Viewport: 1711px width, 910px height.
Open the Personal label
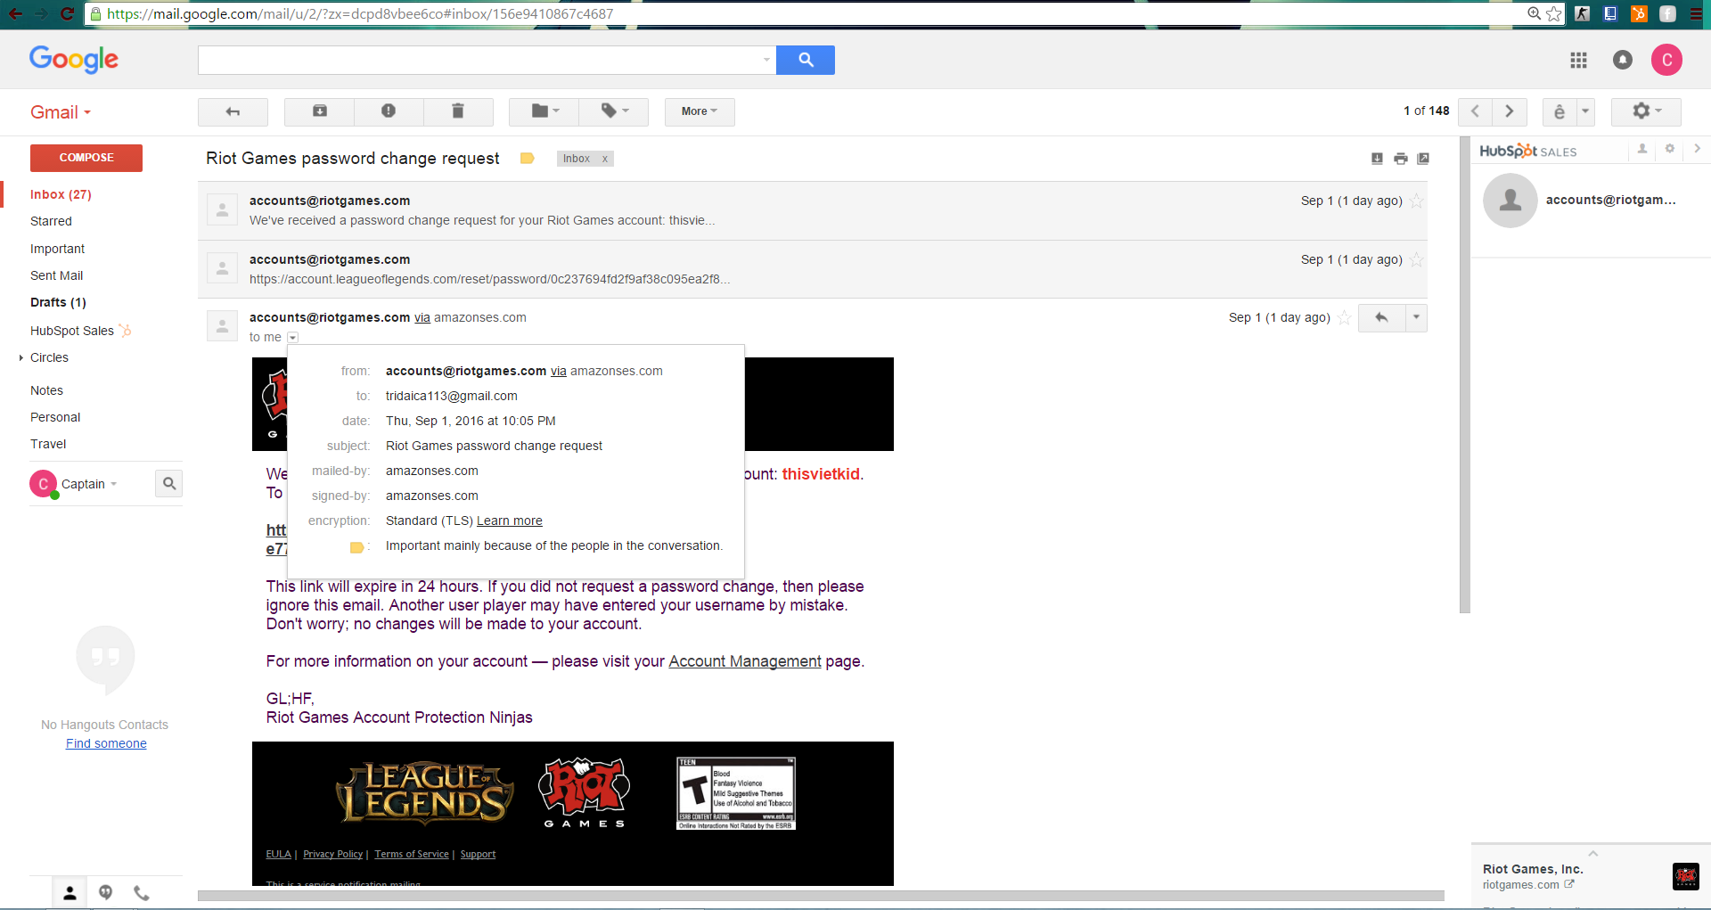[x=55, y=417]
